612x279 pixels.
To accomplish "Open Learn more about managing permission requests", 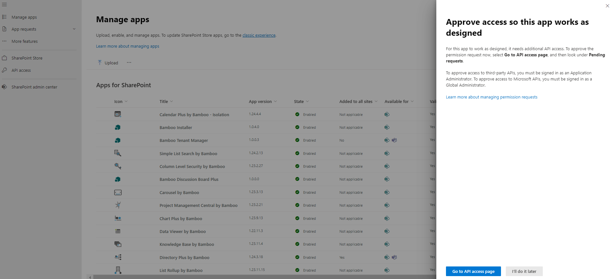I will click(x=492, y=97).
